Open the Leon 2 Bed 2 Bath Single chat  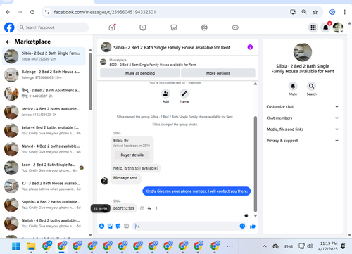pyautogui.click(x=44, y=167)
